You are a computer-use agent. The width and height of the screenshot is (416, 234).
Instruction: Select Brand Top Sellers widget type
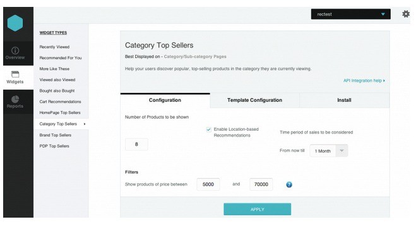click(x=56, y=135)
